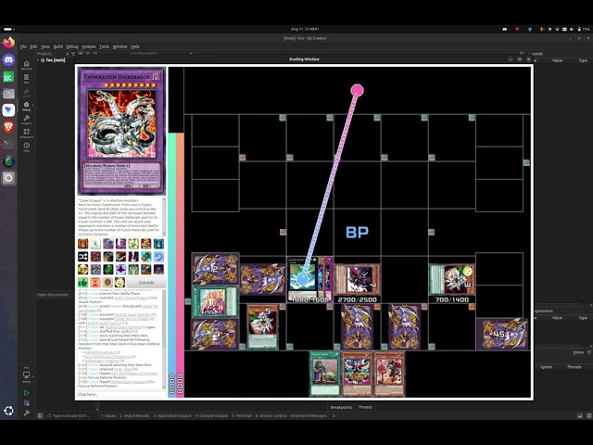Open the kit selector monitor icon
This screenshot has width=593, height=445.
click(27, 375)
